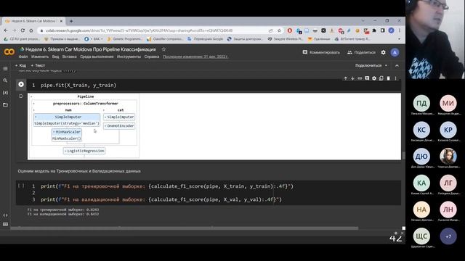Clear the output of pipe.fit cell
This screenshot has height=261, width=465.
(21, 96)
